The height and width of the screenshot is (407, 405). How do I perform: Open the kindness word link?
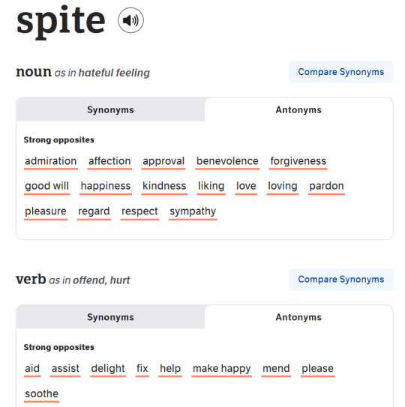point(164,187)
